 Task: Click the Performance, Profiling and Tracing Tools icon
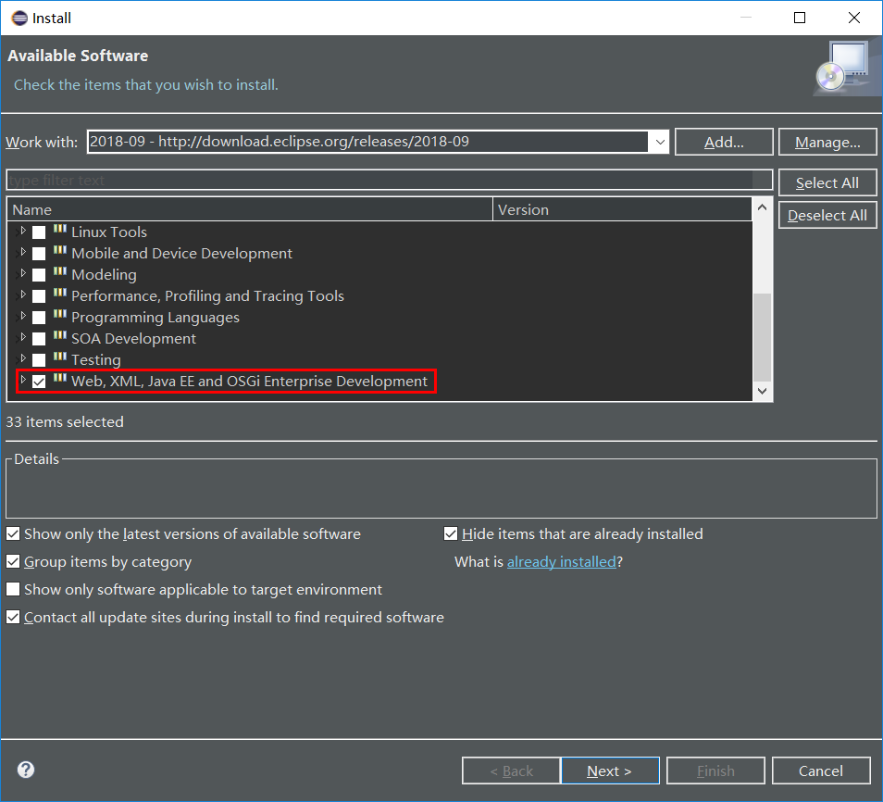[x=59, y=295]
